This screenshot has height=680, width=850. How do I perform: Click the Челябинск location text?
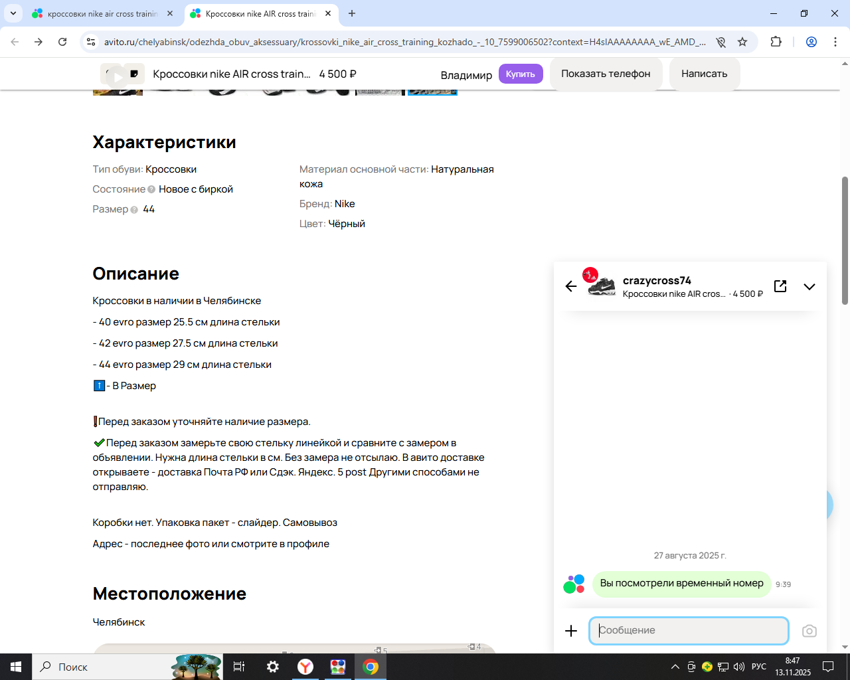[x=119, y=622]
